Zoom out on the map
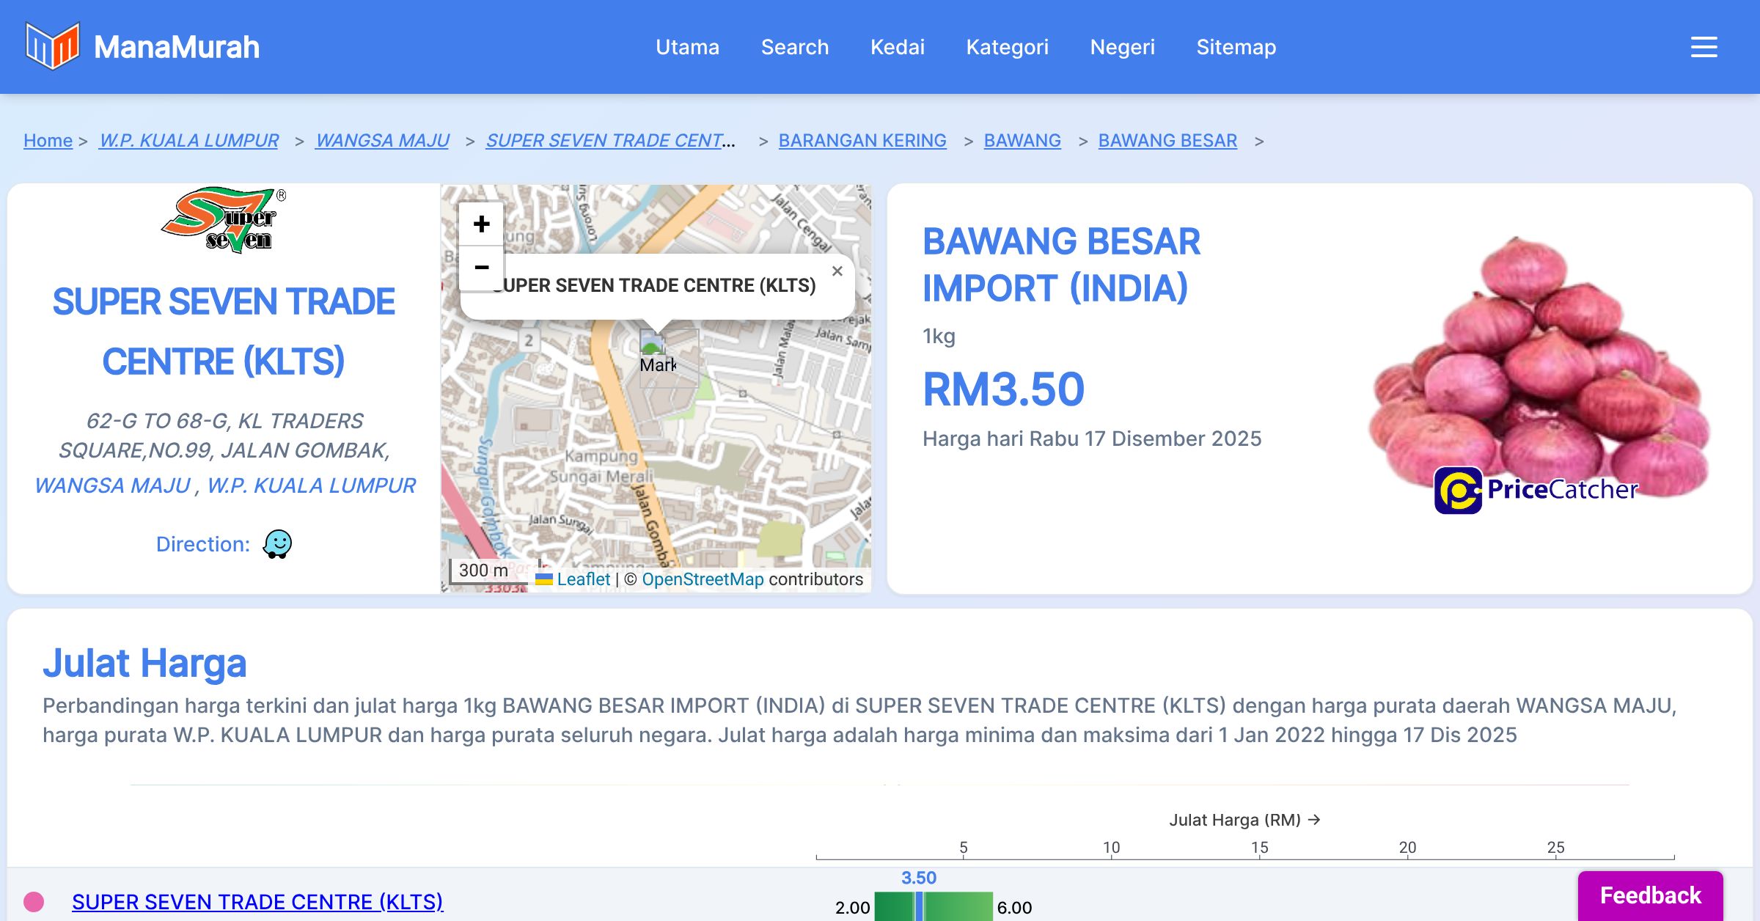This screenshot has width=1760, height=921. 481,268
